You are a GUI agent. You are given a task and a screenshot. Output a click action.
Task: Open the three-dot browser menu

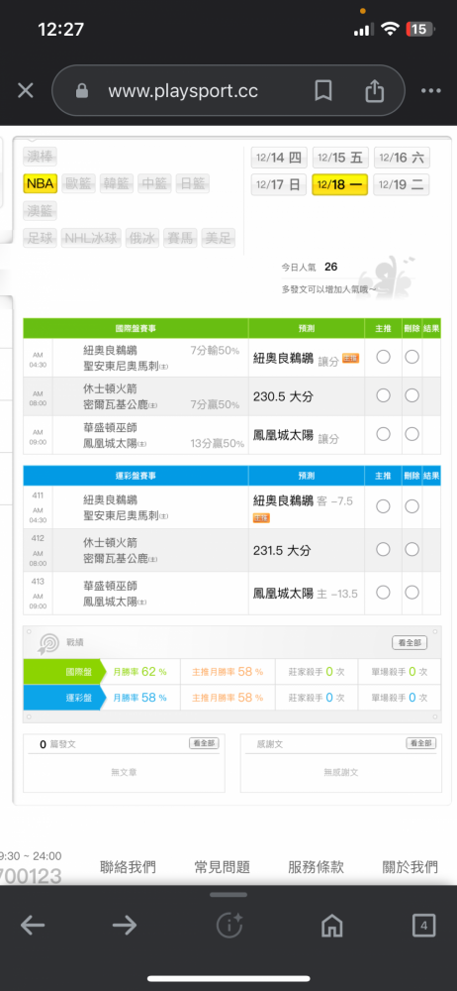pyautogui.click(x=431, y=91)
